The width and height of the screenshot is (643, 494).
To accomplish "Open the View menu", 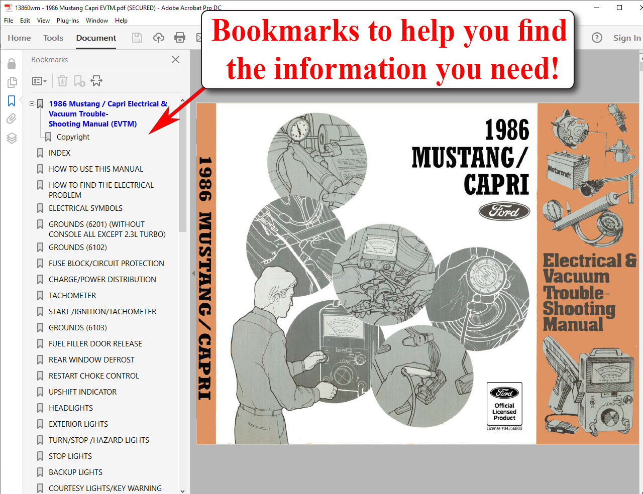I will click(44, 21).
